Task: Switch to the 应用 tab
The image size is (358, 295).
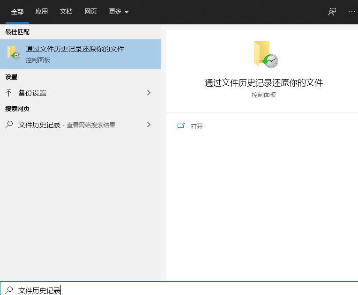Action: point(42,11)
